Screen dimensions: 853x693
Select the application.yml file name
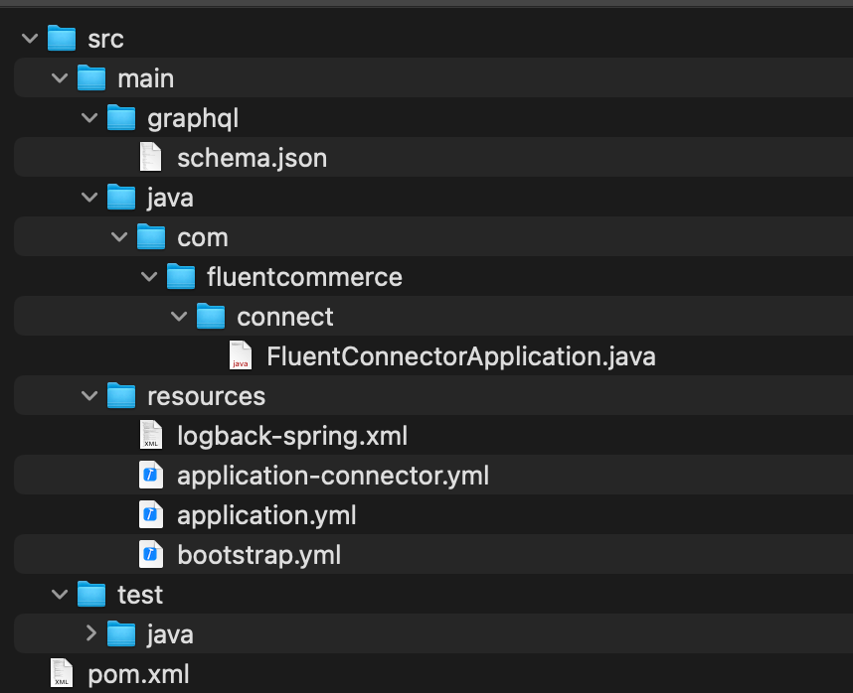point(267,515)
